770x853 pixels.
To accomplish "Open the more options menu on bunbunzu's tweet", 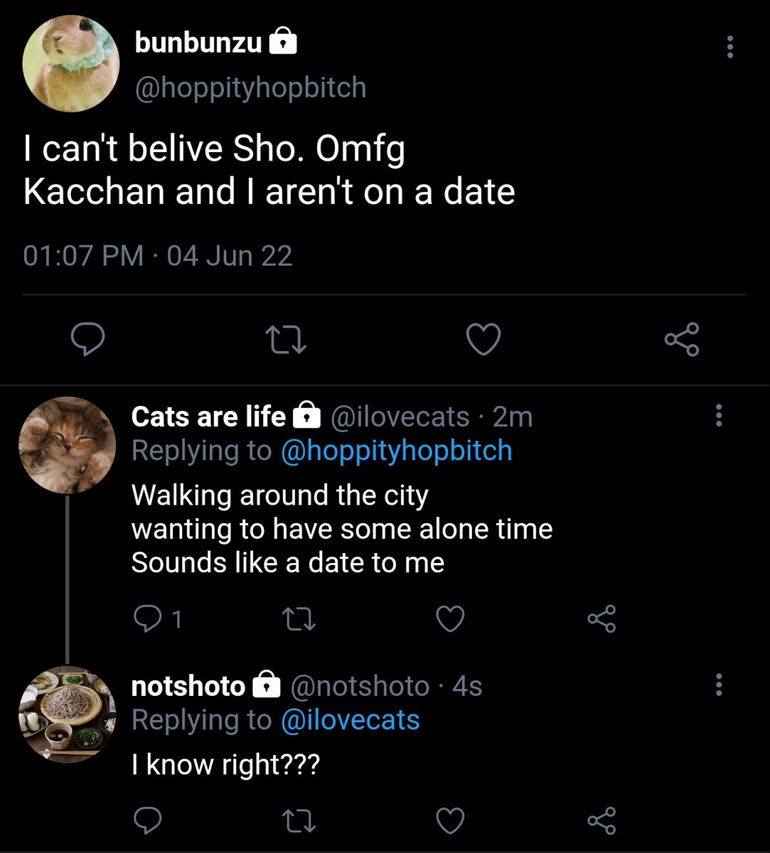I will coord(729,48).
